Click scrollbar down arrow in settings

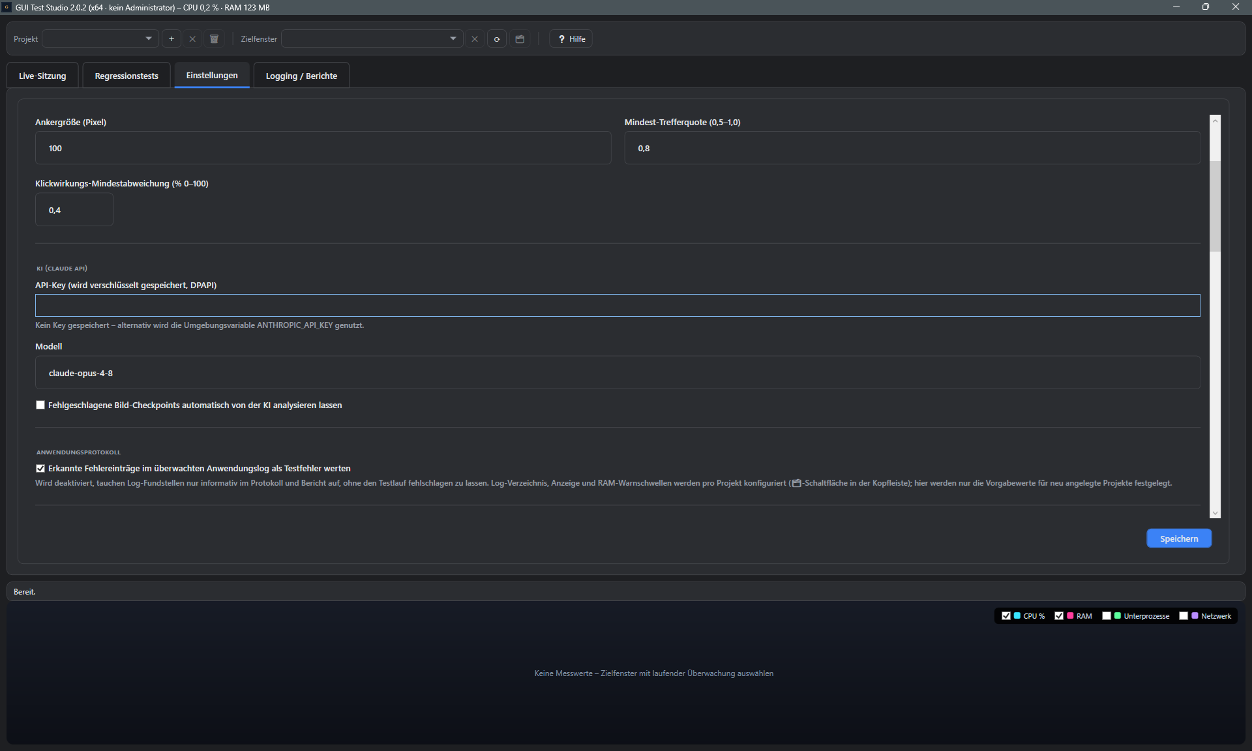[1215, 513]
